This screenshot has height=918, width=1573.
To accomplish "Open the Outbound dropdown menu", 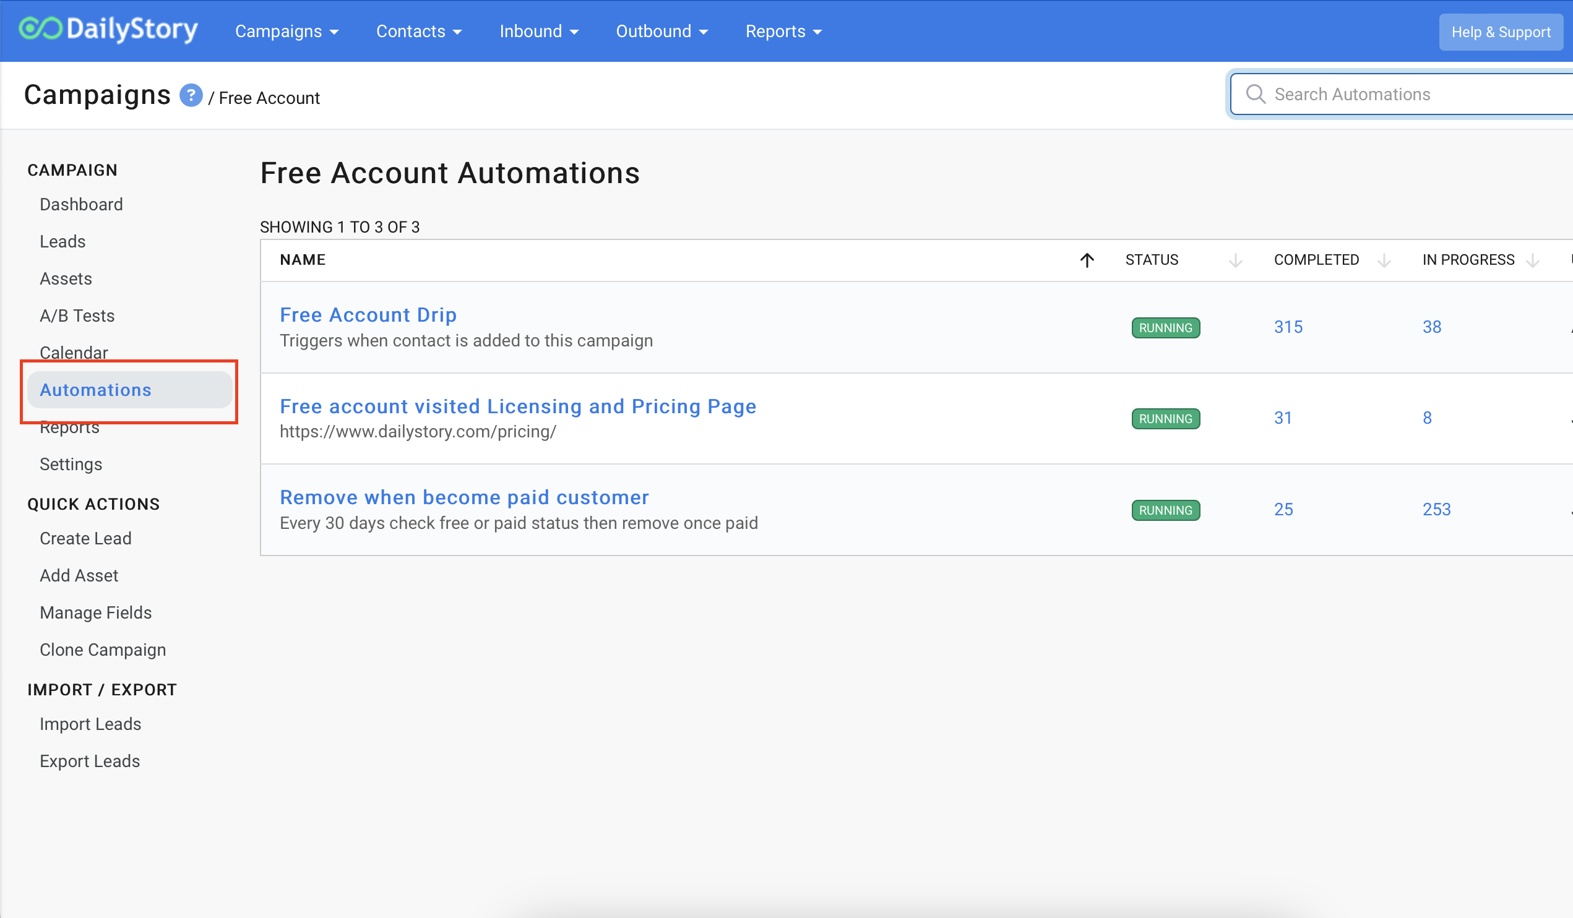I will tap(661, 31).
